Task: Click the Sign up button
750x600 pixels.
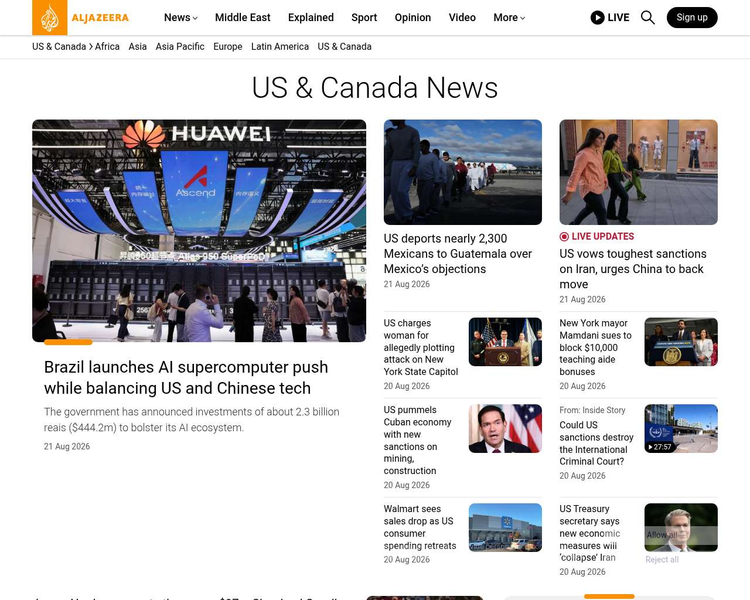Action: tap(692, 18)
